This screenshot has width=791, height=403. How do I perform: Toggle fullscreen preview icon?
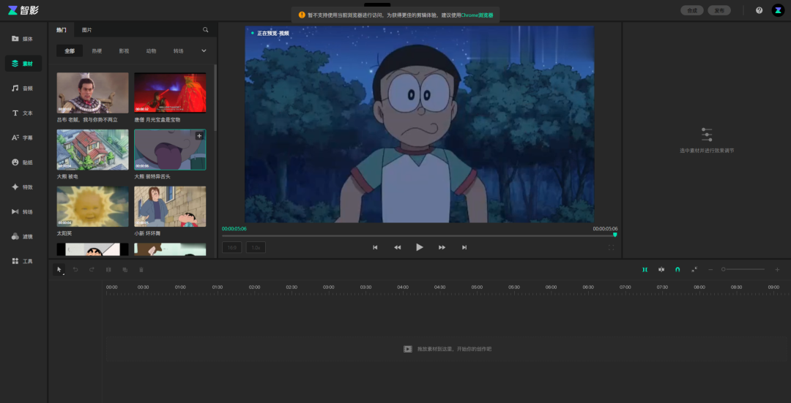tap(612, 247)
